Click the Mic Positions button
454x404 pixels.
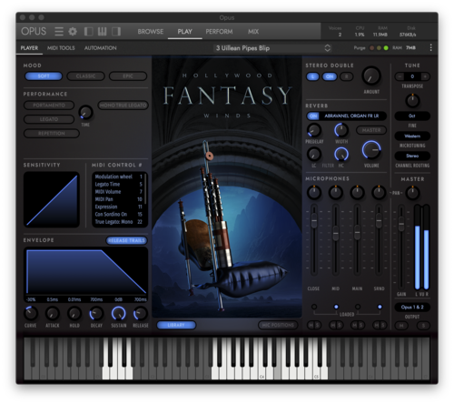(278, 325)
